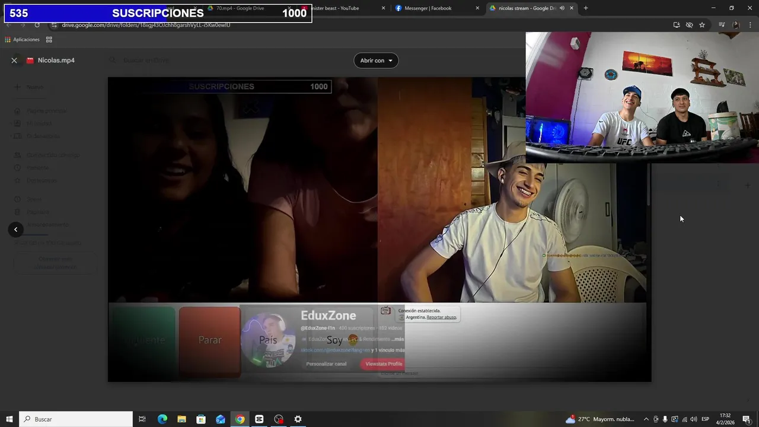
Task: Open the Chrome profile avatar
Action: (x=736, y=25)
